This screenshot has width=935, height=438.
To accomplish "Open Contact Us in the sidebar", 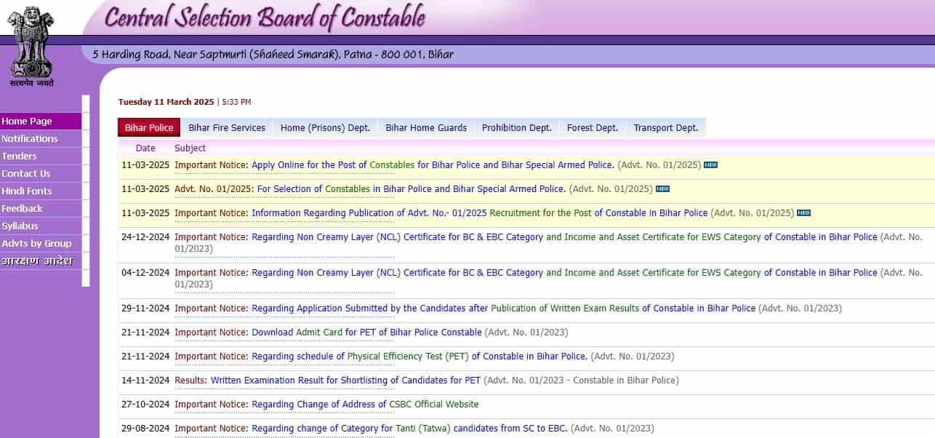I will click(41, 174).
